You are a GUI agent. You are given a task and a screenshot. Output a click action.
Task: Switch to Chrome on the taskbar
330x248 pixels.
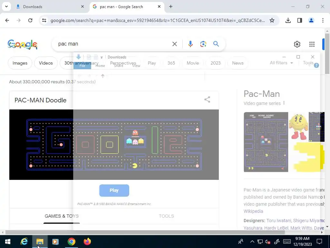[x=72, y=242]
